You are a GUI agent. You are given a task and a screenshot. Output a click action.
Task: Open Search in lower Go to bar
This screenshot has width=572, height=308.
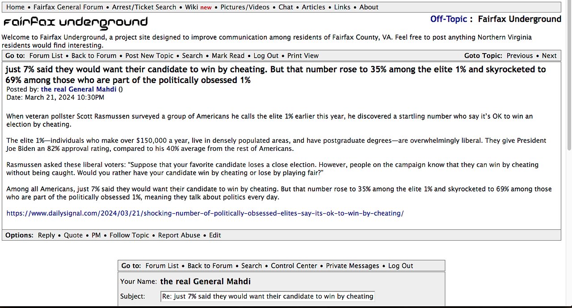click(252, 266)
